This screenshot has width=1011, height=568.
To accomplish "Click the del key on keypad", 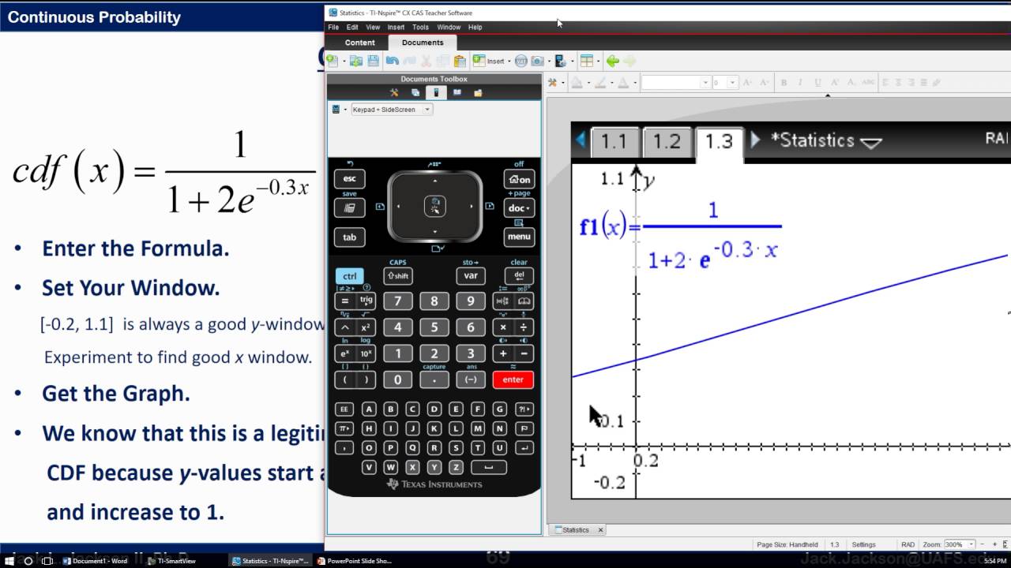I will click(519, 276).
